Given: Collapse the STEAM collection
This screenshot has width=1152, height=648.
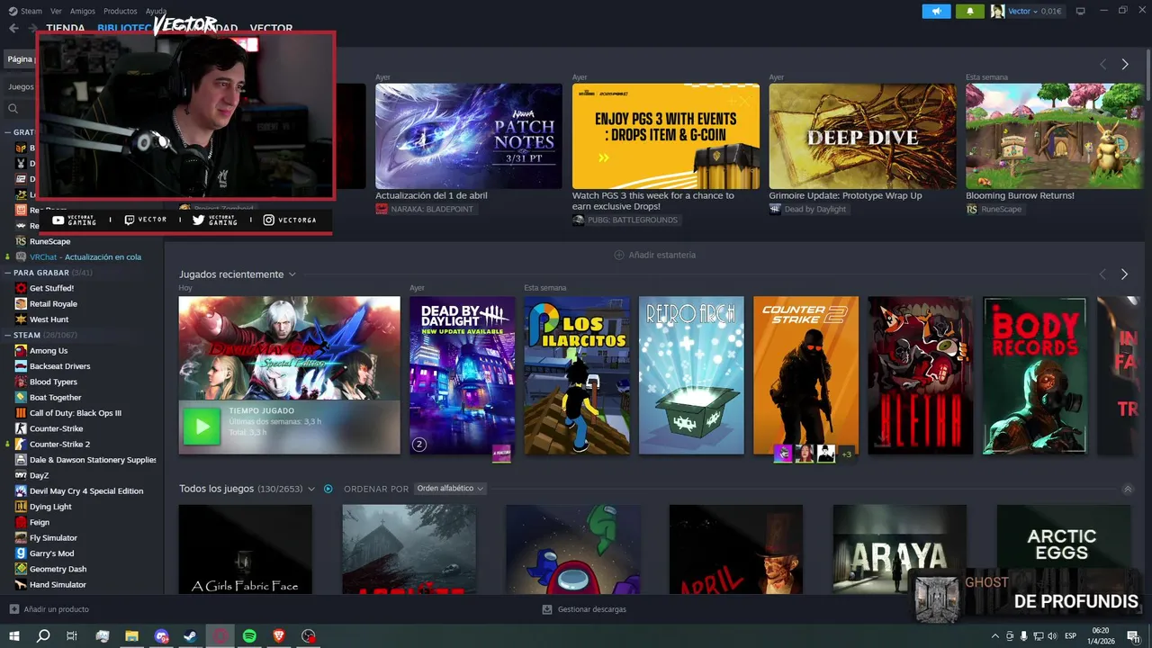Looking at the screenshot, I should coord(7,335).
